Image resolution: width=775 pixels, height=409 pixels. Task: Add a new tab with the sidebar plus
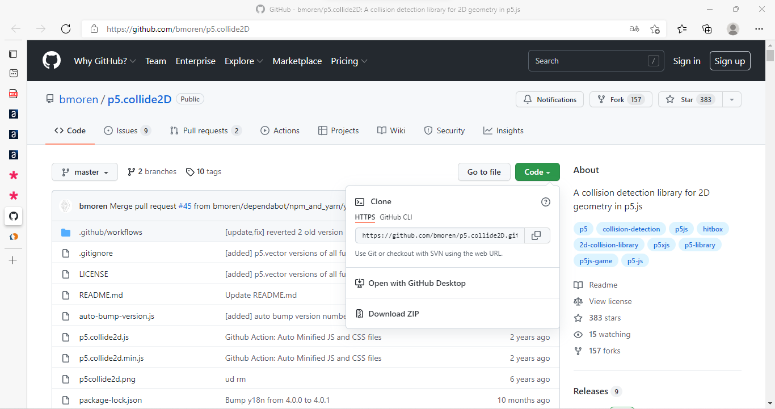14,260
